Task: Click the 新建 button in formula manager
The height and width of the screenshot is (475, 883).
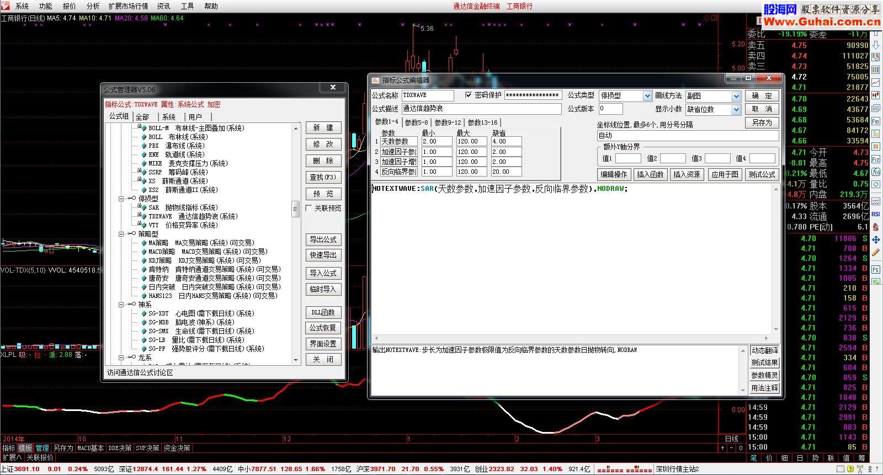Action: 323,127
